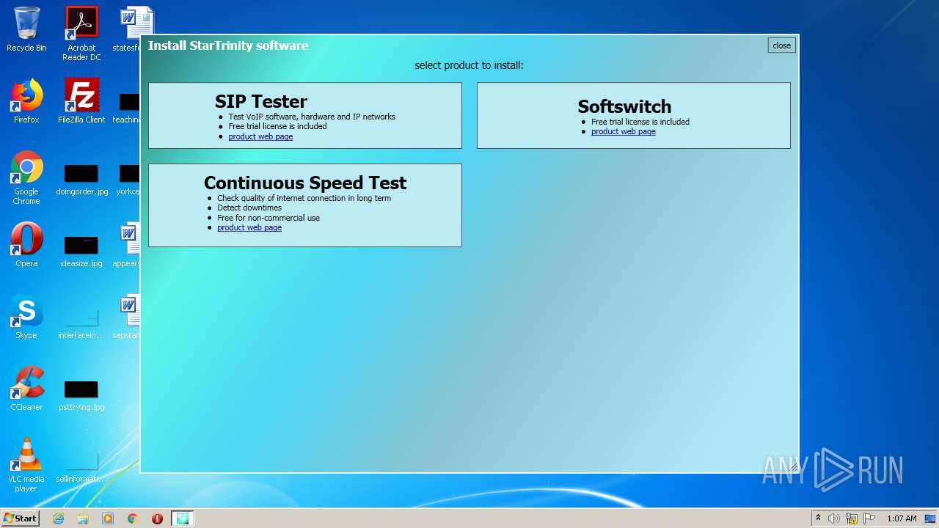Select StarTrinity installer taskbar button
This screenshot has height=528, width=939.
click(x=183, y=518)
